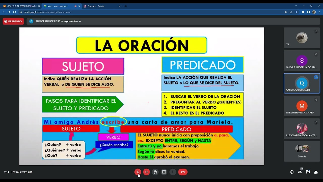Image resolution: width=323 pixels, height=182 pixels.
Task: Click muted mic icon on SHEYLA tile
Action: coord(316,54)
